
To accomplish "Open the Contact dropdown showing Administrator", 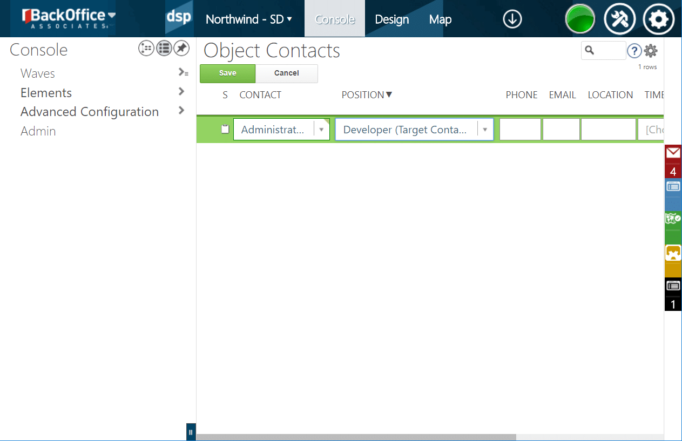I will 321,130.
